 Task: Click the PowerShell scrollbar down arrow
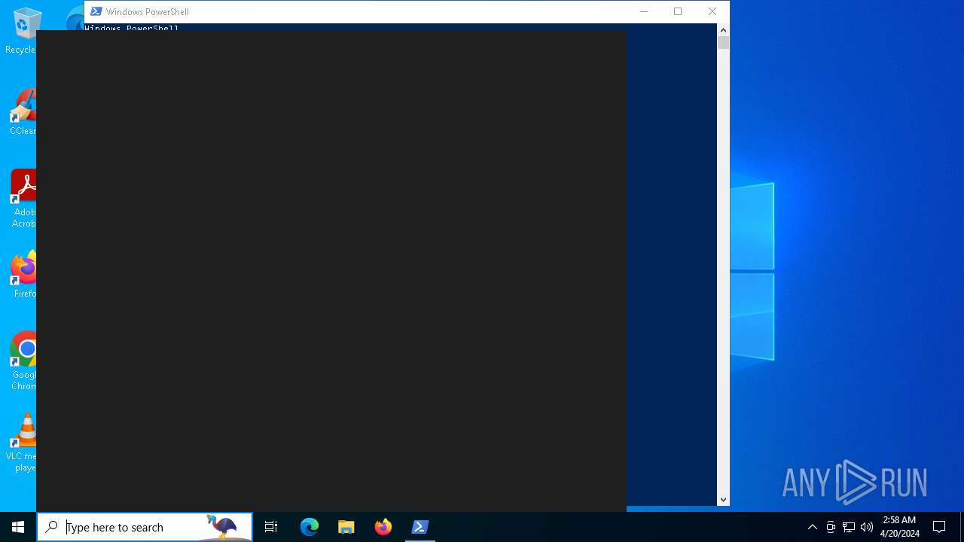coord(723,499)
